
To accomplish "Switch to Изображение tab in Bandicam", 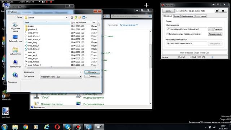I will (187, 16).
